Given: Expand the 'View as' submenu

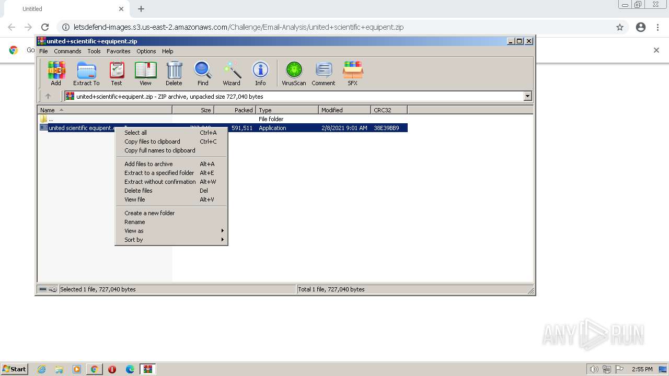Looking at the screenshot, I should click(171, 231).
